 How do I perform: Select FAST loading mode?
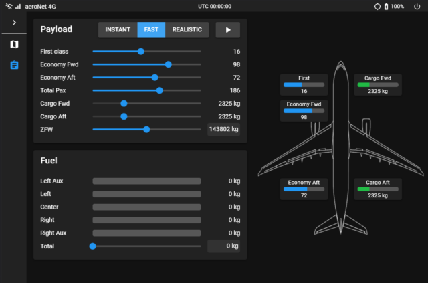(151, 30)
